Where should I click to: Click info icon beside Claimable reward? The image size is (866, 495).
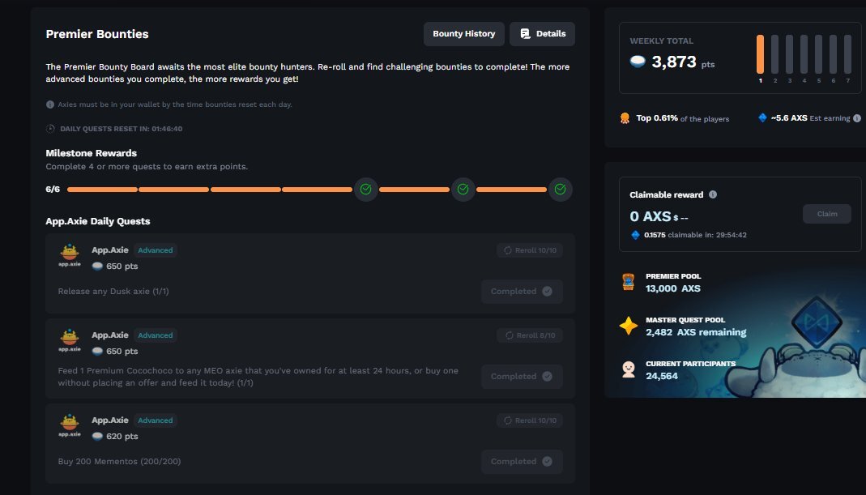713,194
